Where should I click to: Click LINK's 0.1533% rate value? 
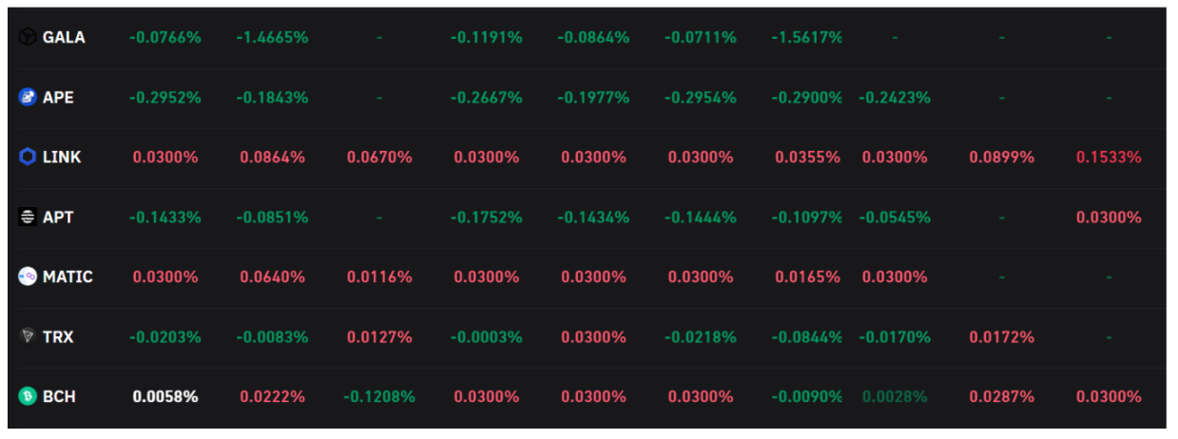coord(1109,157)
